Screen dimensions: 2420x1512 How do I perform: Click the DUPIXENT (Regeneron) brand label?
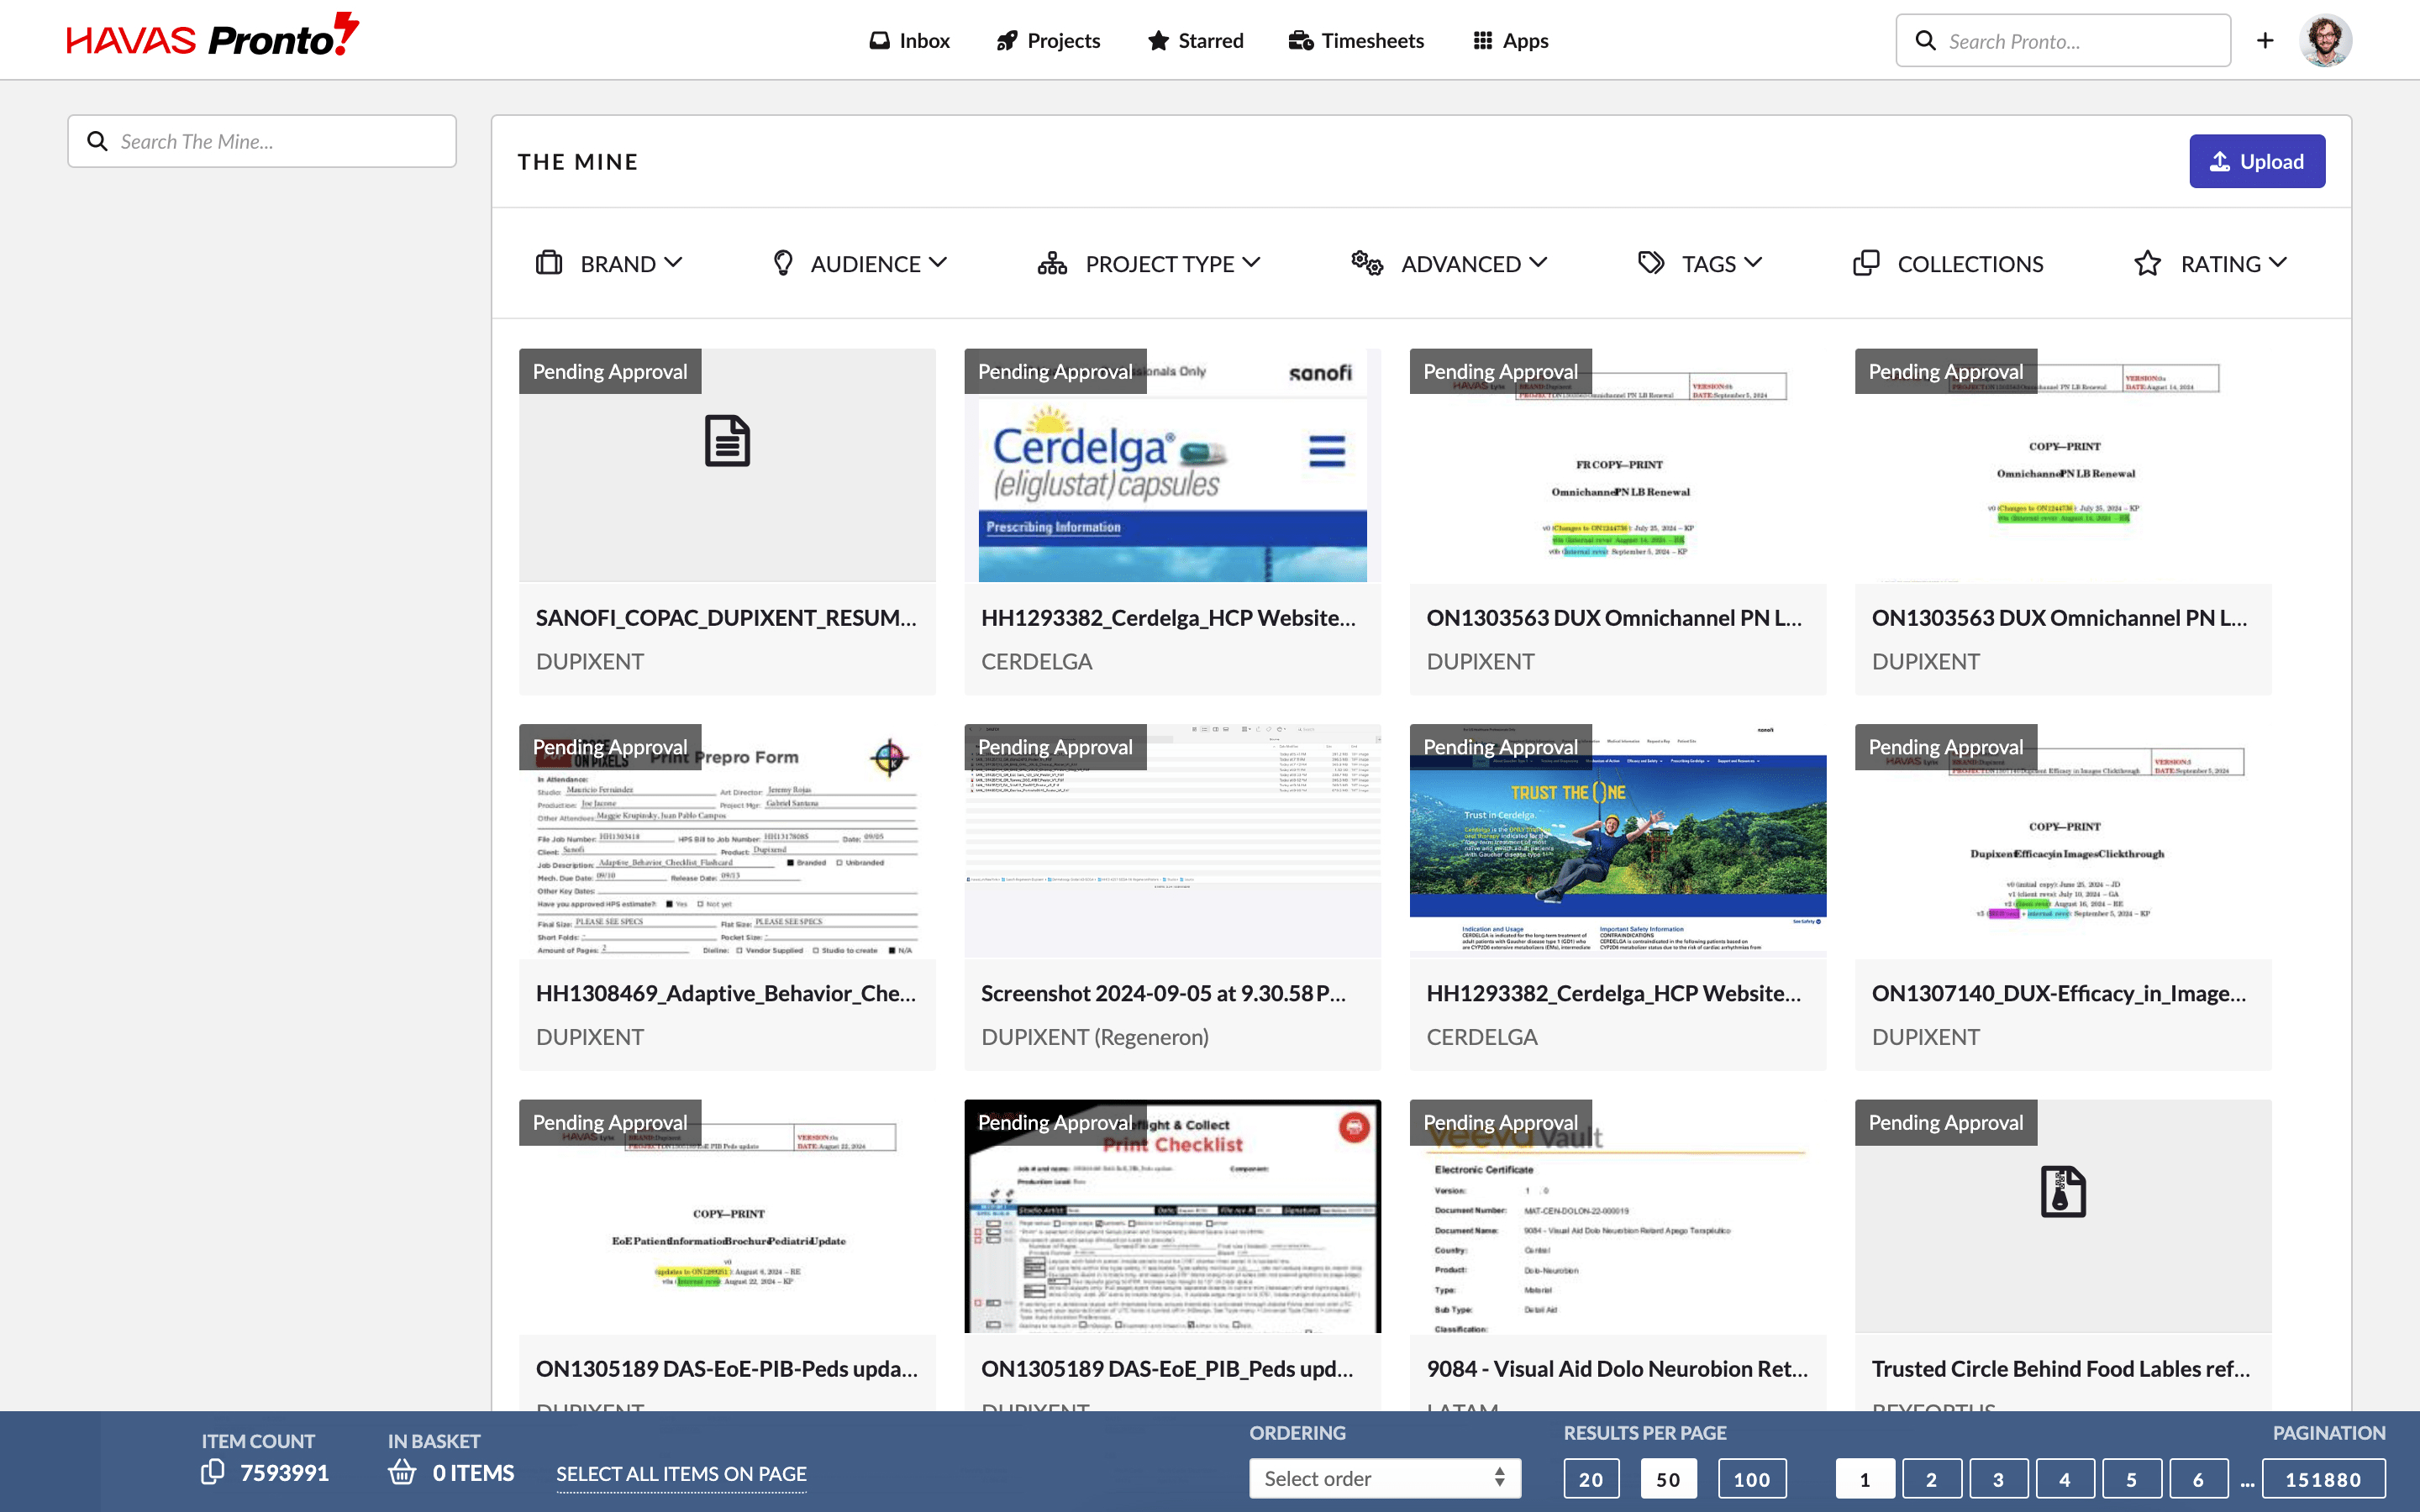pyautogui.click(x=1095, y=1037)
